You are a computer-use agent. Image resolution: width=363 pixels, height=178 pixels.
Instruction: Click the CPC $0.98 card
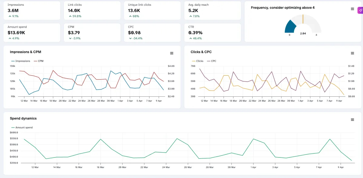click(x=152, y=33)
